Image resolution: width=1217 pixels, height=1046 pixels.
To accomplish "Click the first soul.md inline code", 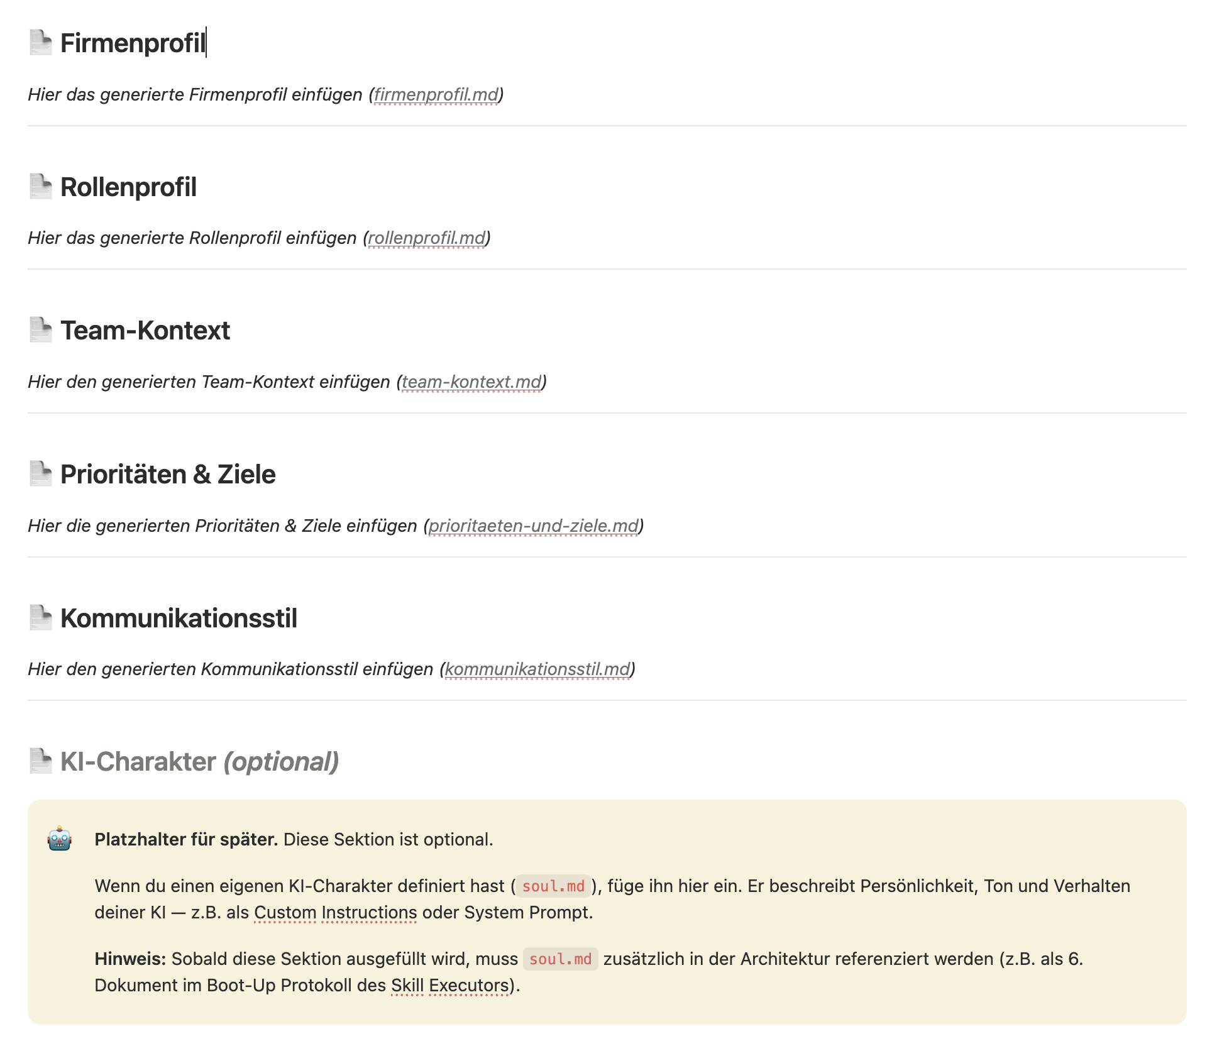I will click(553, 886).
